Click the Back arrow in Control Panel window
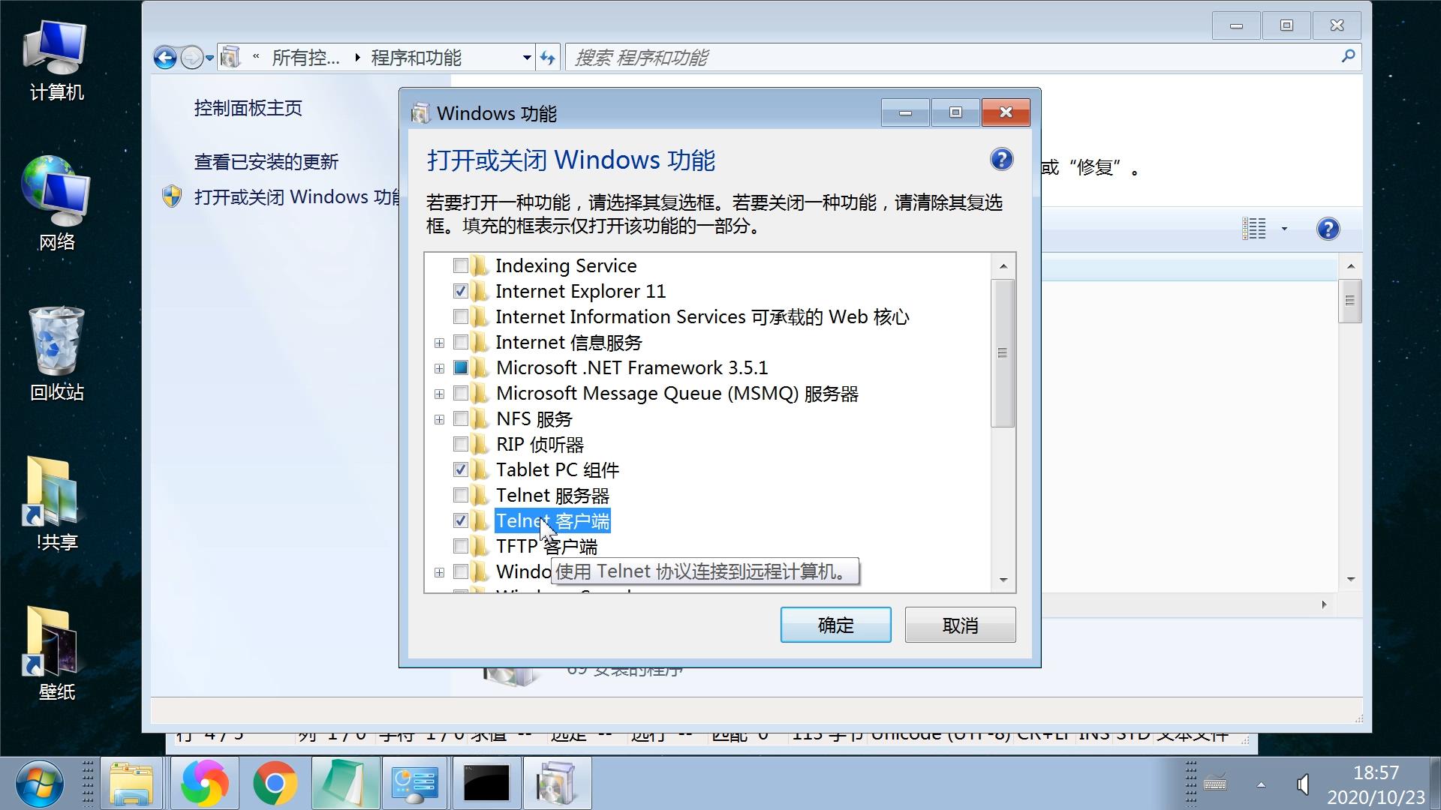 (x=165, y=58)
